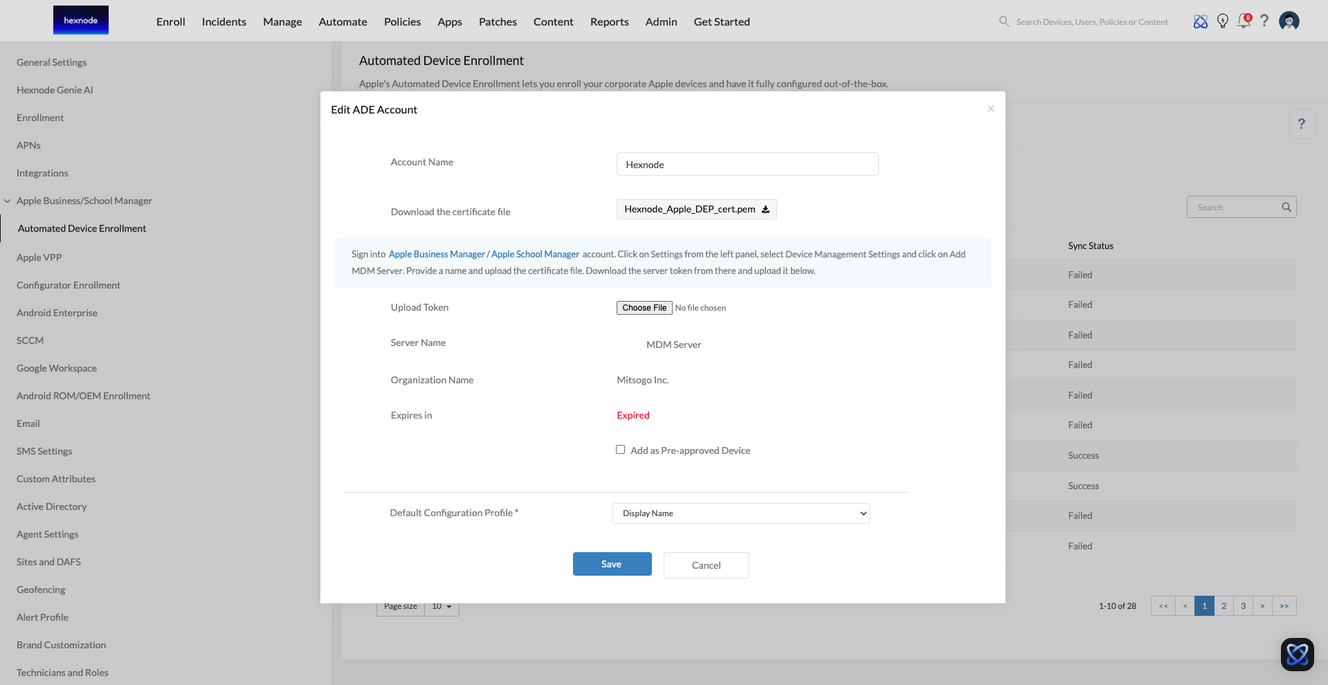The width and height of the screenshot is (1328, 685).
Task: Open the Get Started menu
Action: (722, 21)
